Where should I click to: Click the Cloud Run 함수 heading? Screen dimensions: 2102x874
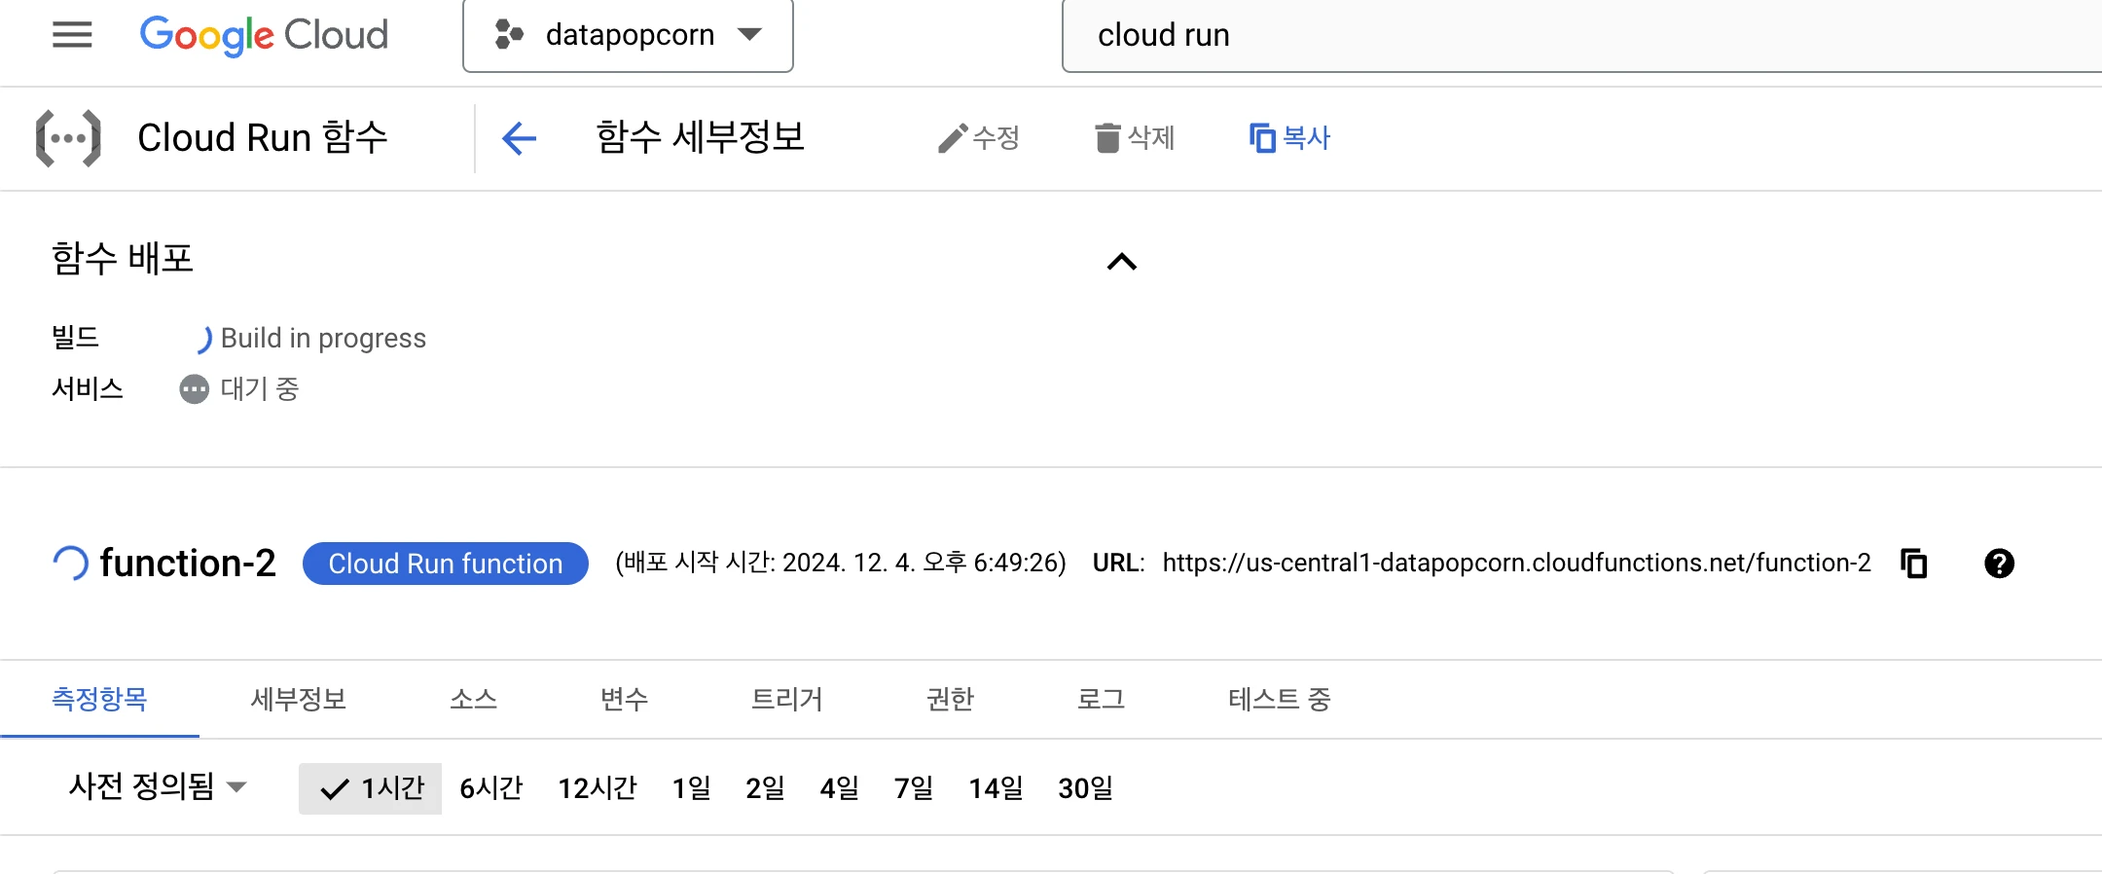pyautogui.click(x=263, y=138)
